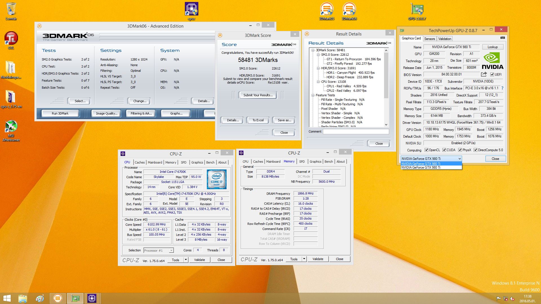Toggle the PhysX checkbox
This screenshot has height=304, width=541.
460,150
